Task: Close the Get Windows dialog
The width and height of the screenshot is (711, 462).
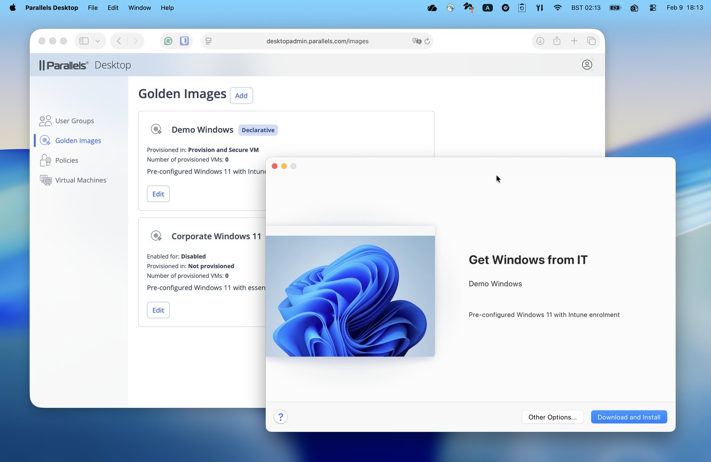Action: (275, 166)
